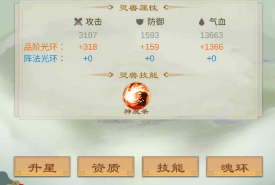Screen dimensions: 275x185
Task: Click the crossed swords attack icon
Action: 78,22
